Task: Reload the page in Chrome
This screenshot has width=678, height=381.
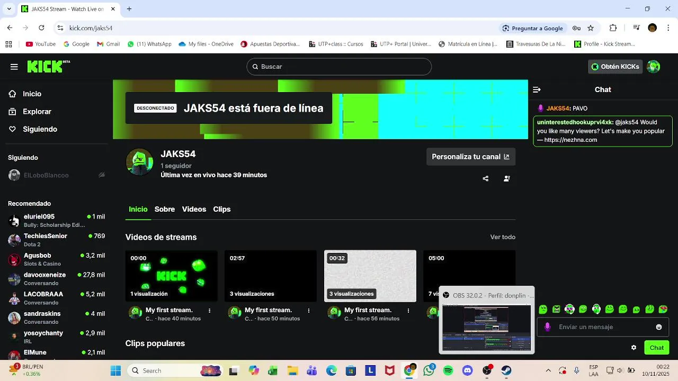Action: pos(43,28)
